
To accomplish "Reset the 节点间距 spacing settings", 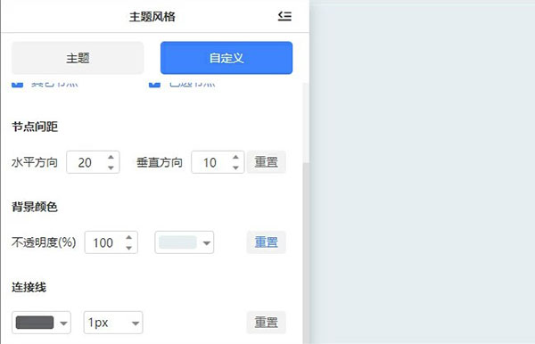I will pos(266,162).
